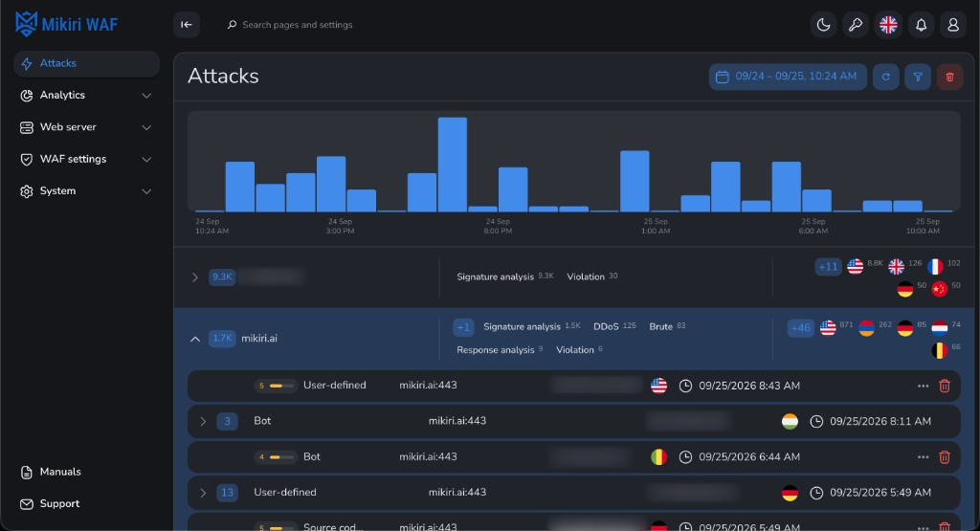The height and width of the screenshot is (531, 980).
Task: Click the German flag in User-defined 13 row
Action: click(790, 493)
